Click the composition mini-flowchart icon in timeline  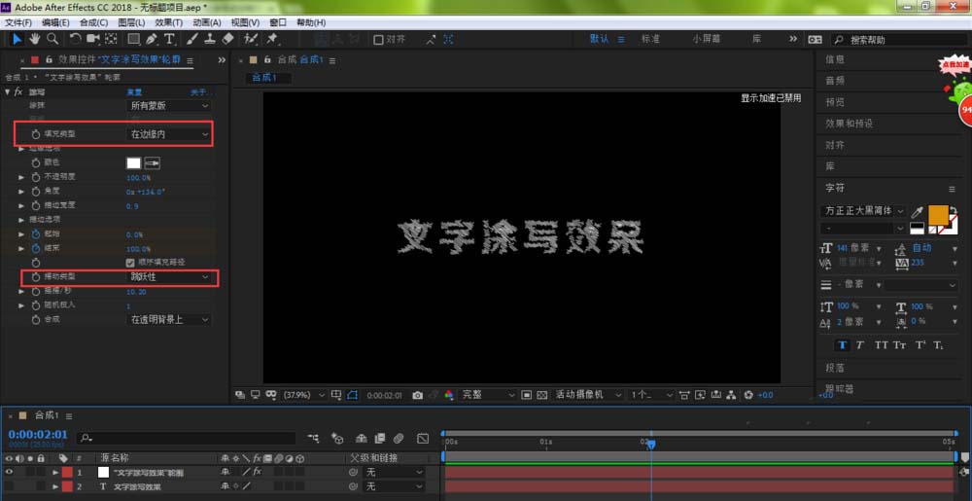[314, 439]
